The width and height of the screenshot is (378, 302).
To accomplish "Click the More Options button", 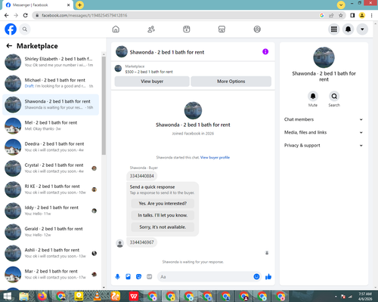I will [x=231, y=82].
